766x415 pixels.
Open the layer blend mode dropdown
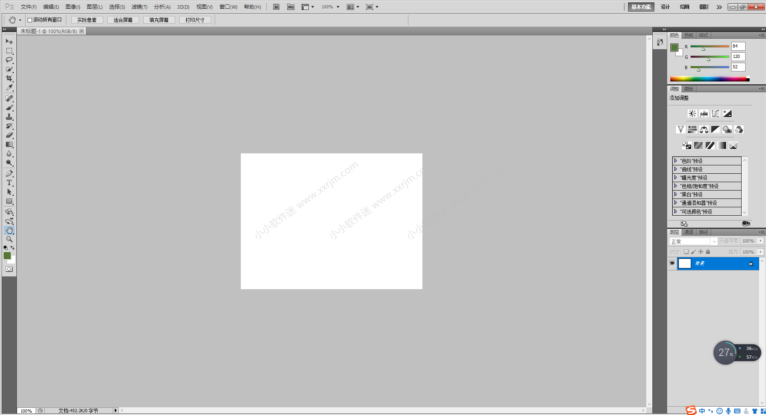pyautogui.click(x=693, y=241)
